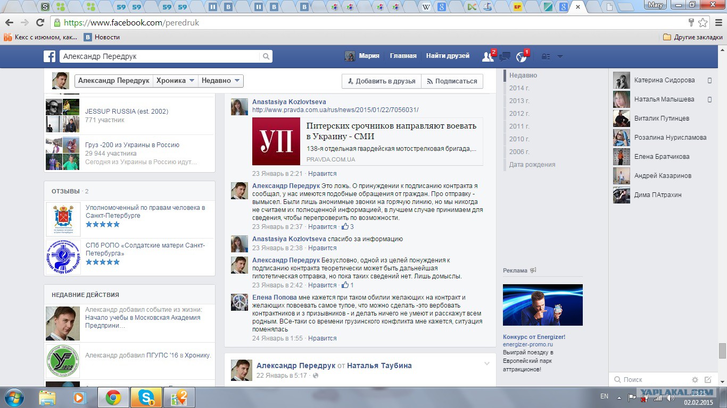
Task: Click the like thumb on the 2:42 comment
Action: click(345, 285)
